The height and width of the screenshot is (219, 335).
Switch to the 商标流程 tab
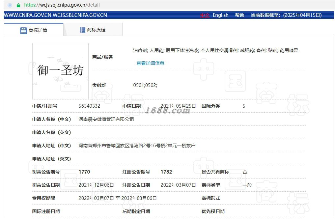click(93, 30)
